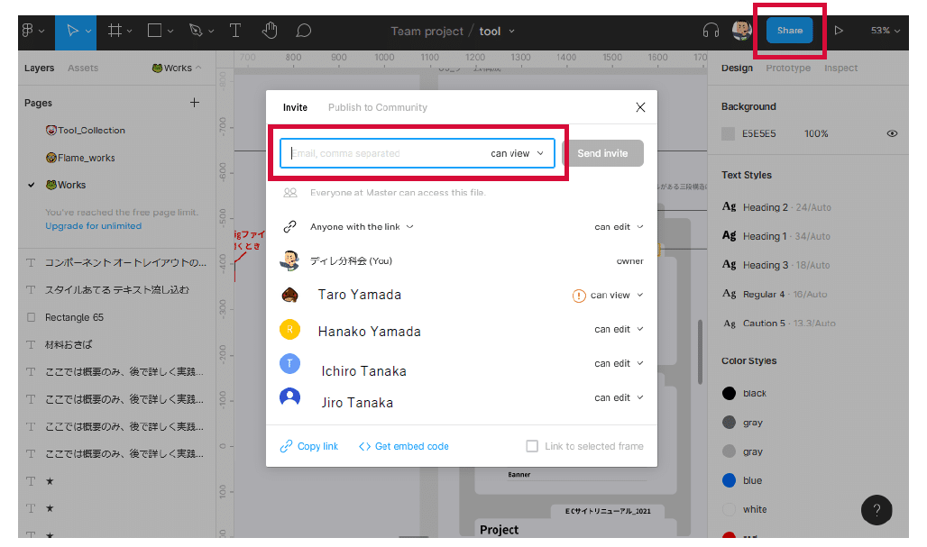Screen dimensions: 927x547
Task: Click the warning icon next to Taro Yamada
Action: tap(579, 296)
